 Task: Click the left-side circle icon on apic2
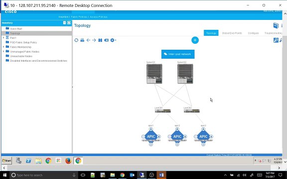coord(169,137)
